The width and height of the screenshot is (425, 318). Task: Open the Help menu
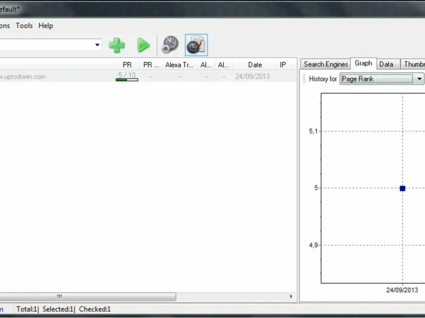(x=46, y=25)
